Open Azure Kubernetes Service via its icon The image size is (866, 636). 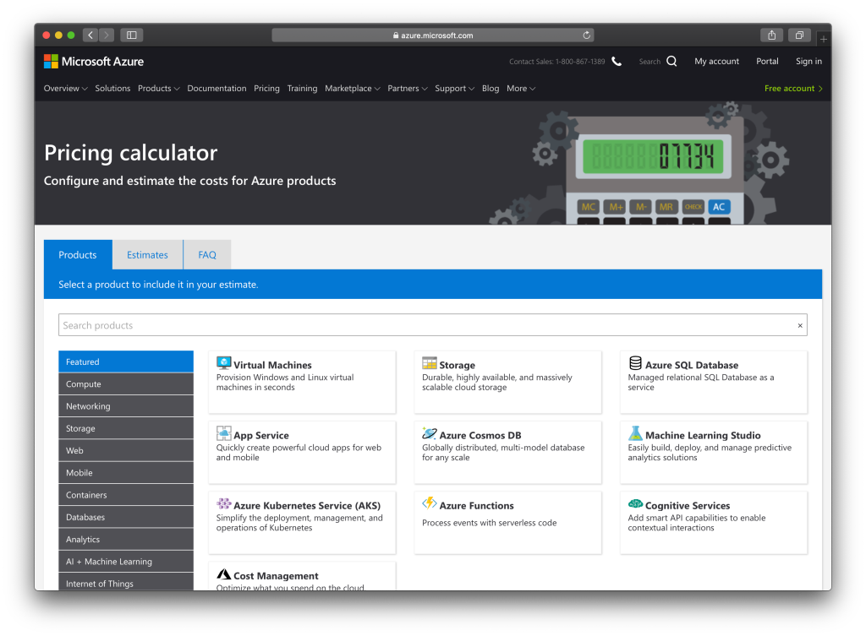222,503
